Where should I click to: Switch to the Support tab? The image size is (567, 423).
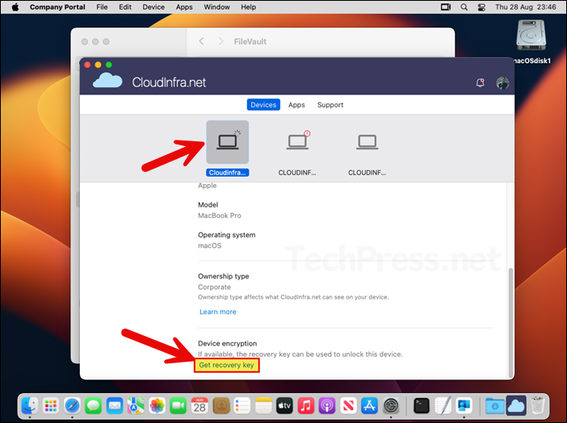pyautogui.click(x=330, y=105)
